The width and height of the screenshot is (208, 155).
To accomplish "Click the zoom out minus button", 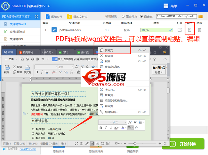I will (125, 144).
